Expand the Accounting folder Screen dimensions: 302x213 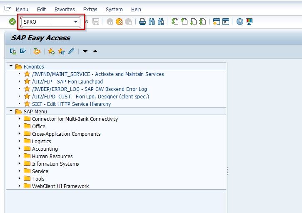[20, 149]
